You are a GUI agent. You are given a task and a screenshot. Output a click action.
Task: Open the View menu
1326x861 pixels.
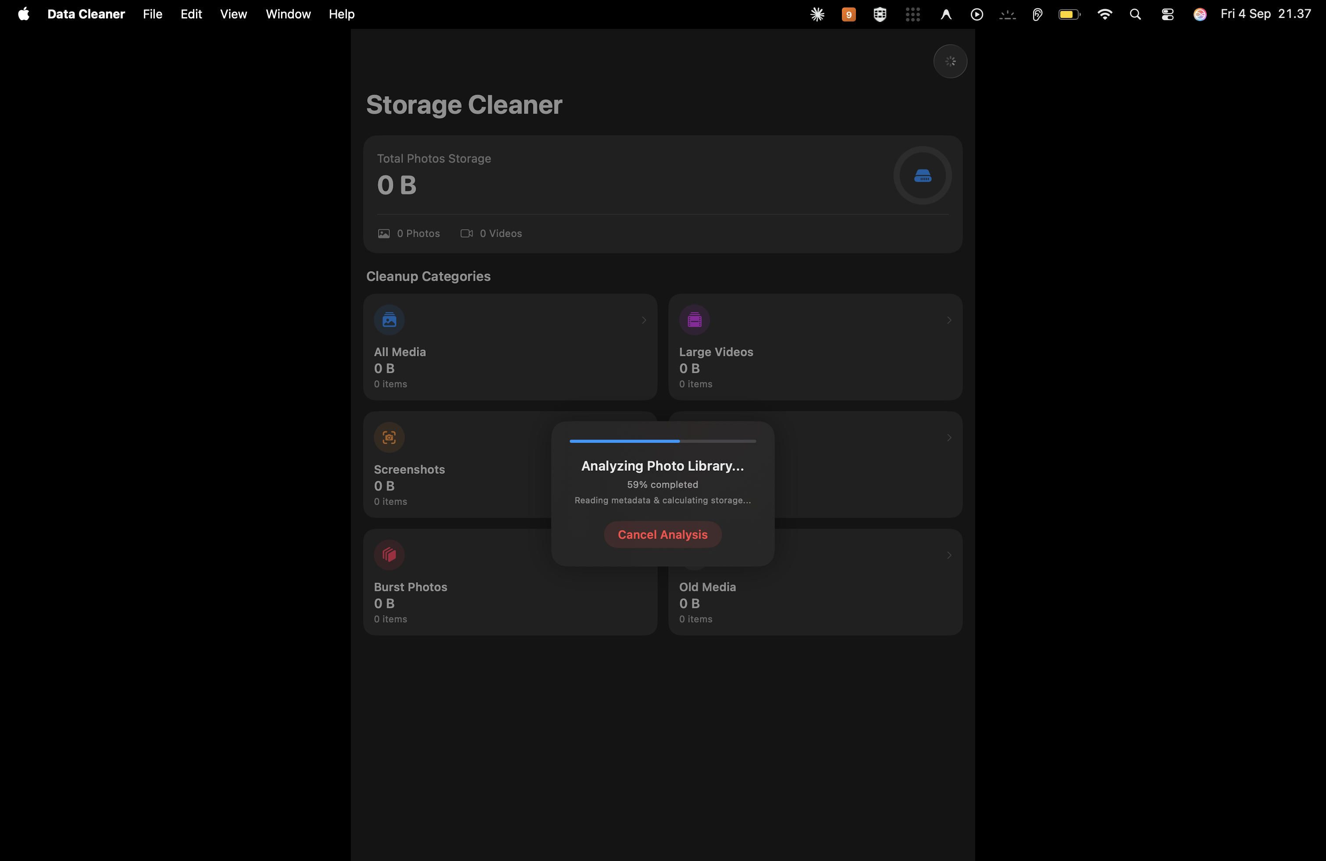233,14
